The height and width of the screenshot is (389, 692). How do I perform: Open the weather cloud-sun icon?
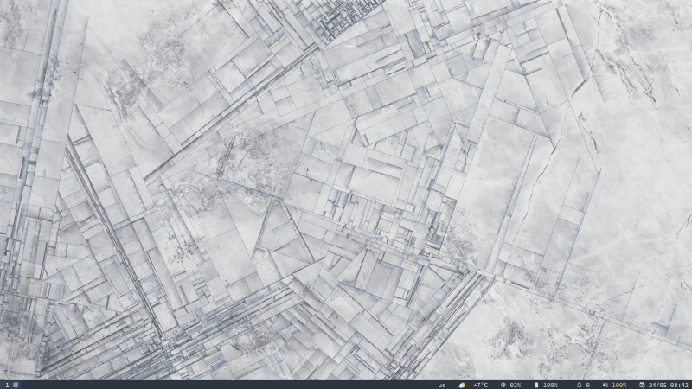(462, 385)
